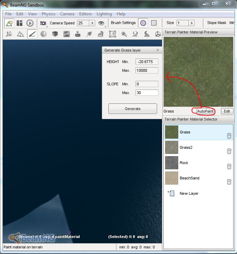Open the Decal Editor stamp icon
237x254 pixels.
(x=78, y=34)
